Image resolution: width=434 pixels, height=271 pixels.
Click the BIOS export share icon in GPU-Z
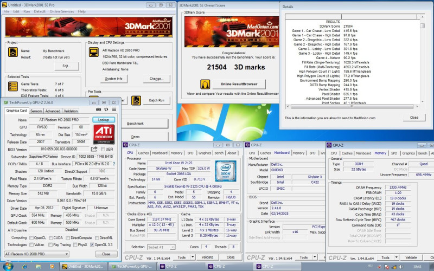click(x=94, y=149)
